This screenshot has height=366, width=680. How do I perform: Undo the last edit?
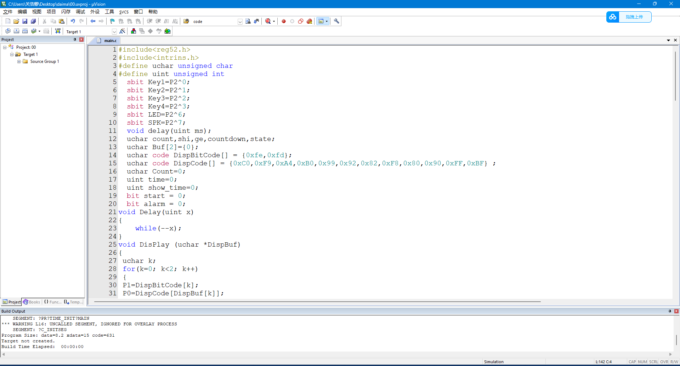73,21
